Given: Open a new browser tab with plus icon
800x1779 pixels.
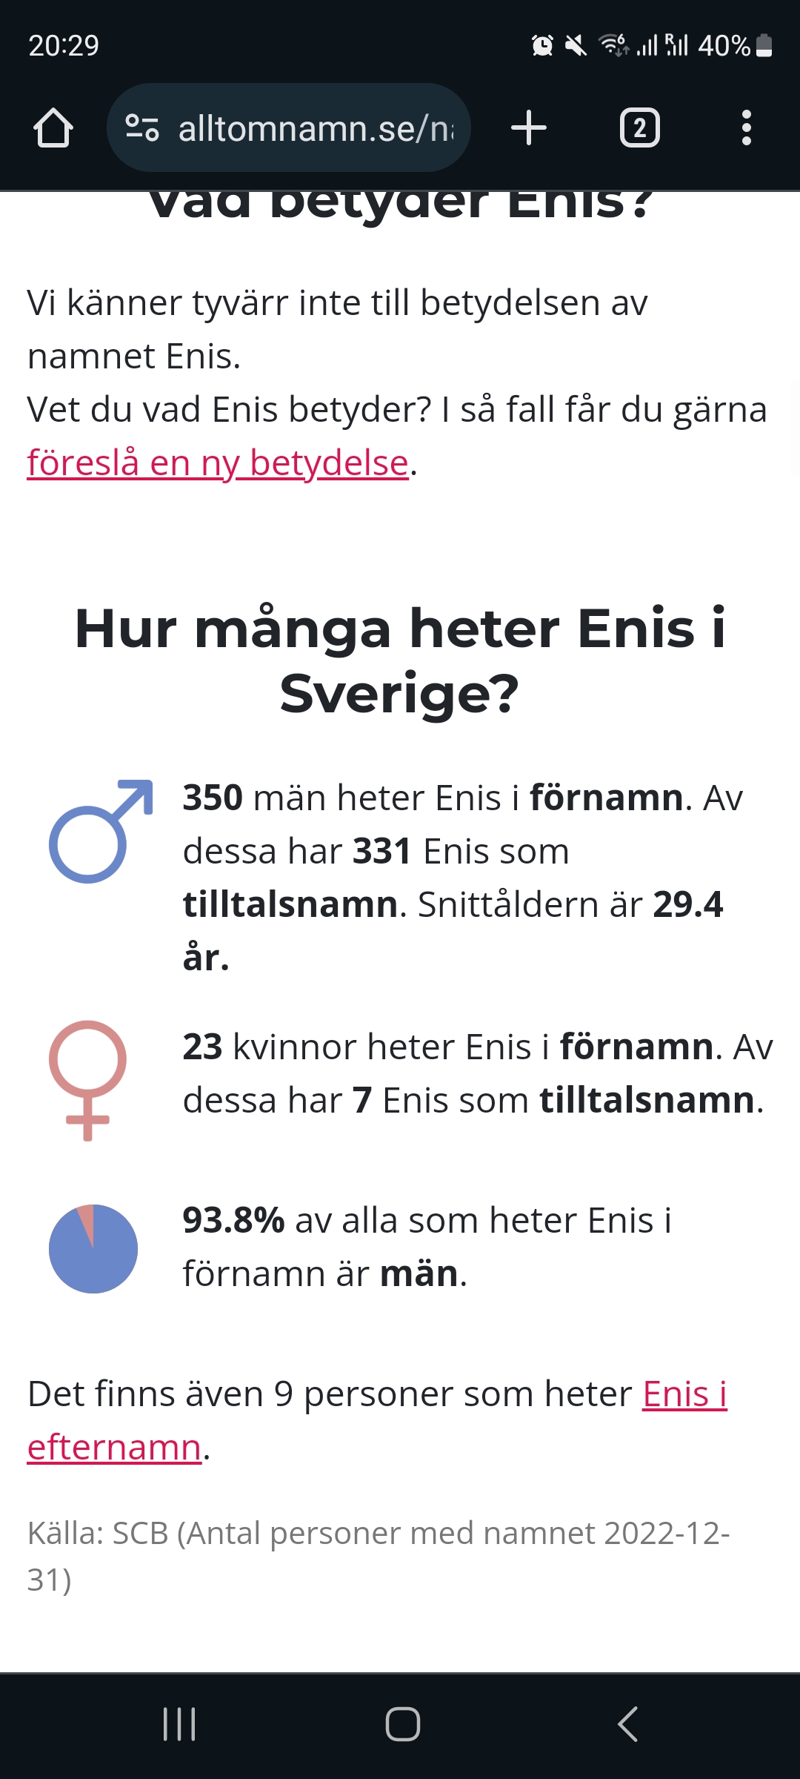Looking at the screenshot, I should [x=529, y=127].
